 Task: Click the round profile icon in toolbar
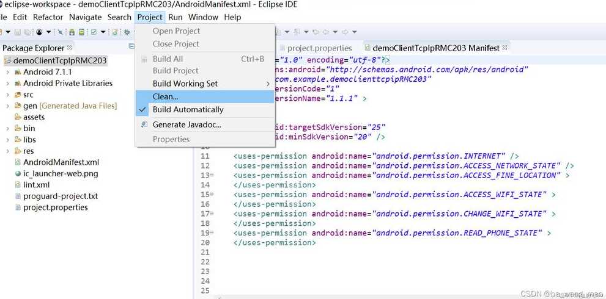(39, 32)
